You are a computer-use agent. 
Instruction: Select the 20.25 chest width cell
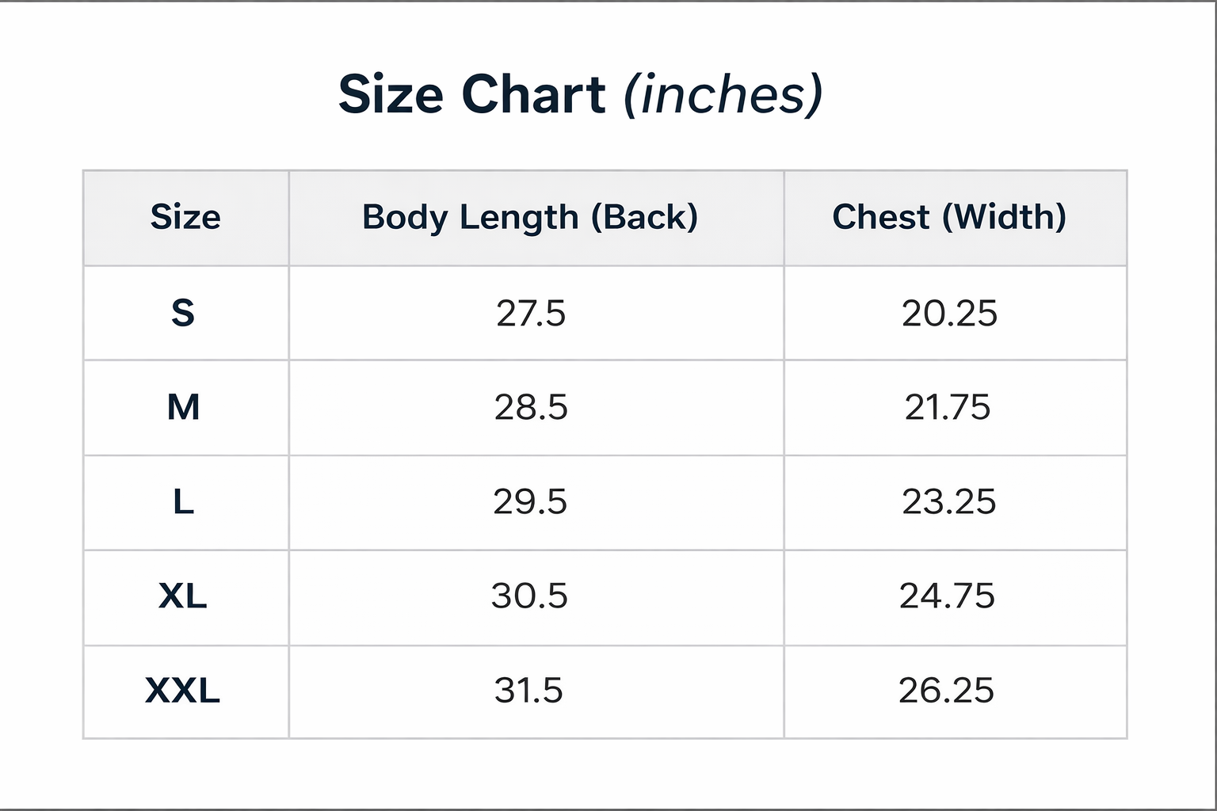[949, 314]
